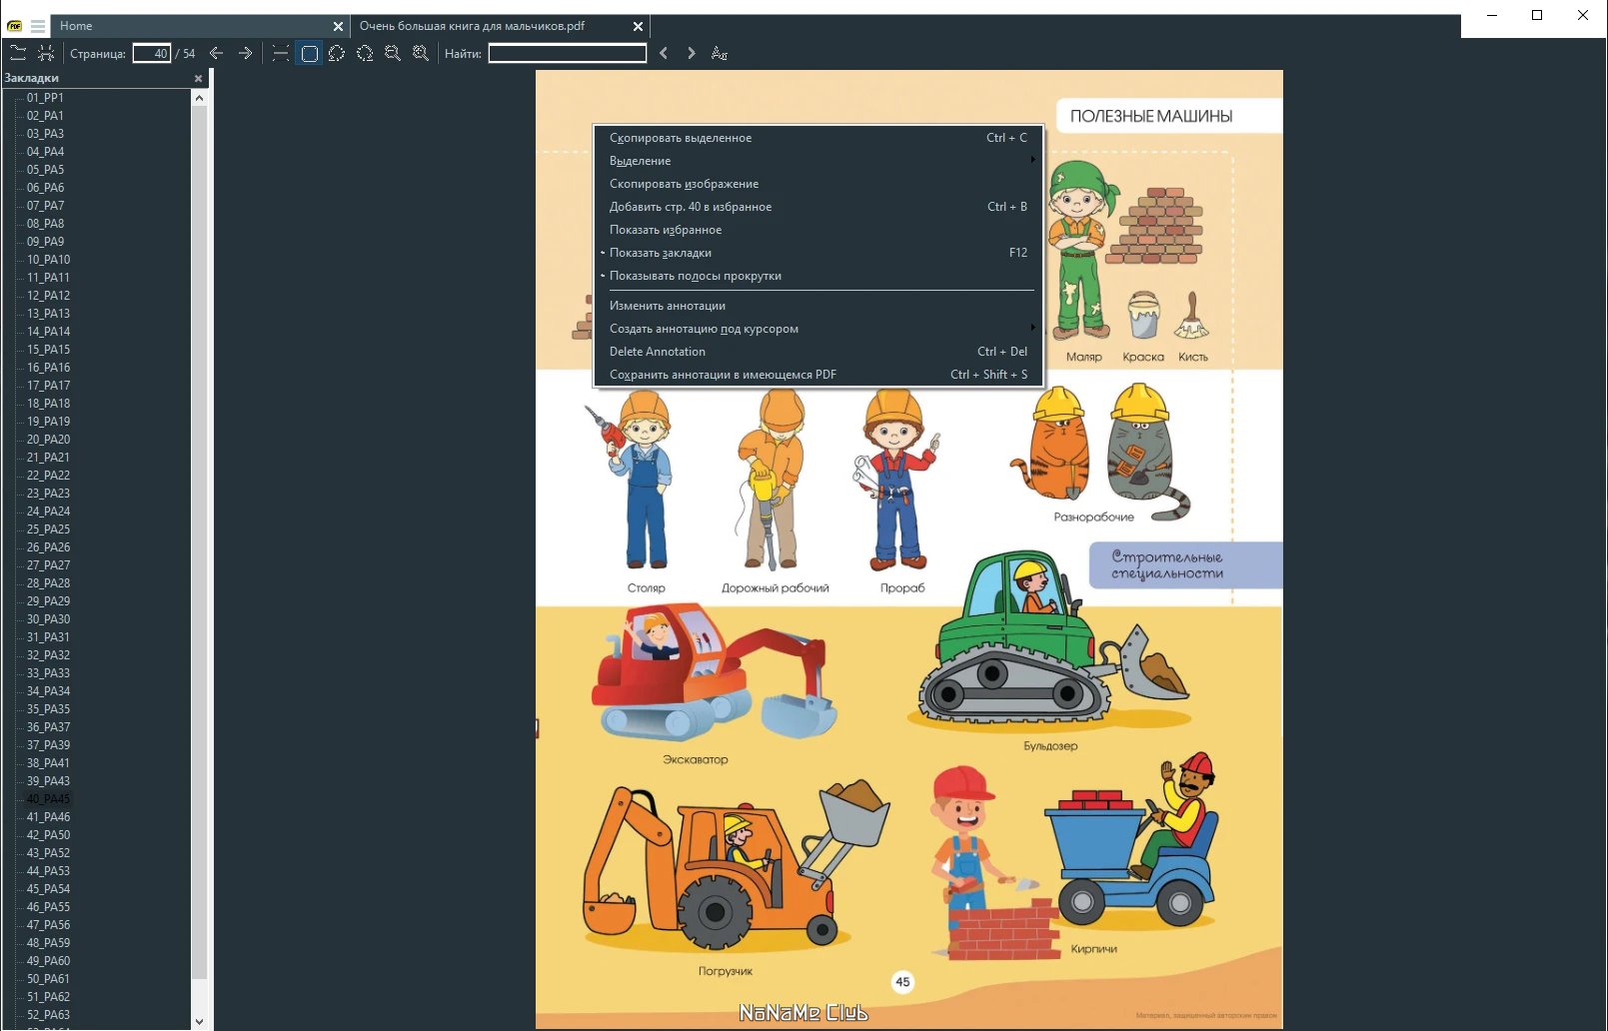The height and width of the screenshot is (1031, 1608).
Task: Open bookmark 41_PA46 in sidebar
Action: (x=48, y=817)
